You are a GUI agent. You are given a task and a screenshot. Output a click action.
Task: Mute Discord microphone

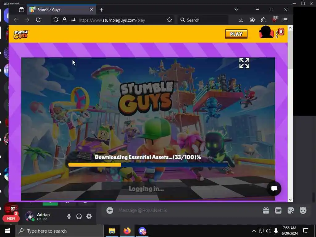69,216
